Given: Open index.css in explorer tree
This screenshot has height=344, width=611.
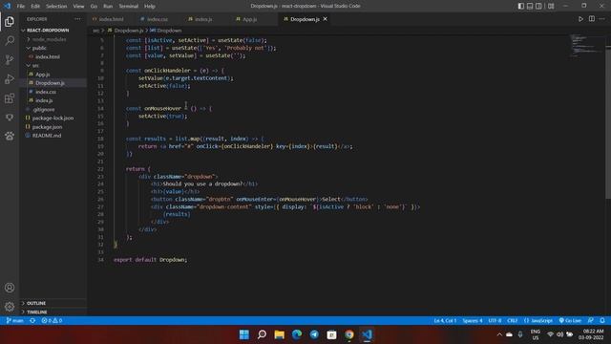Looking at the screenshot, I should coord(46,92).
